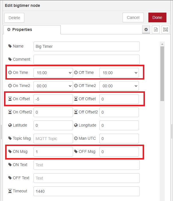Viewport: 173px width, 201px height.
Task: Click the clock icon beside On Time
Action: pyautogui.click(x=10, y=72)
